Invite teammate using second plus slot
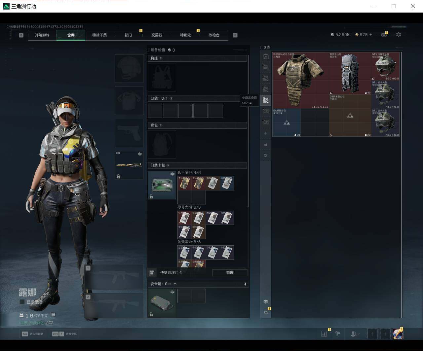The width and height of the screenshot is (423, 351). point(385,334)
